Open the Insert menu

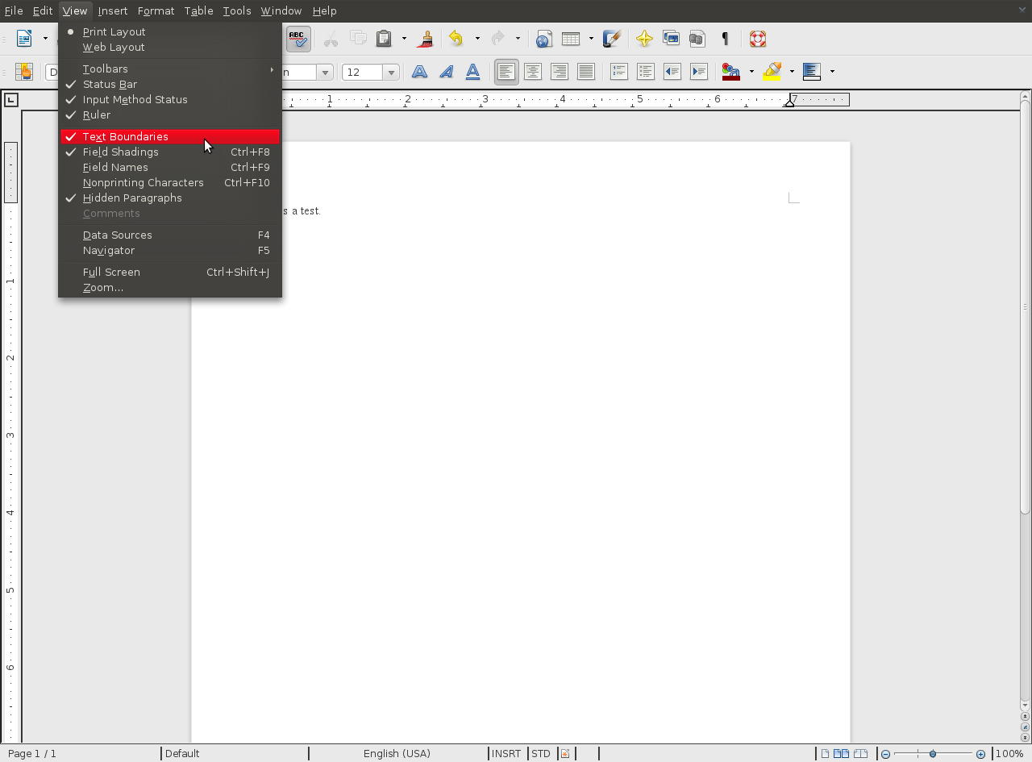(113, 10)
